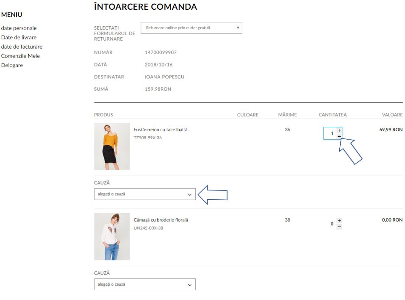Focus the skirt quantity input field

[x=330, y=134]
